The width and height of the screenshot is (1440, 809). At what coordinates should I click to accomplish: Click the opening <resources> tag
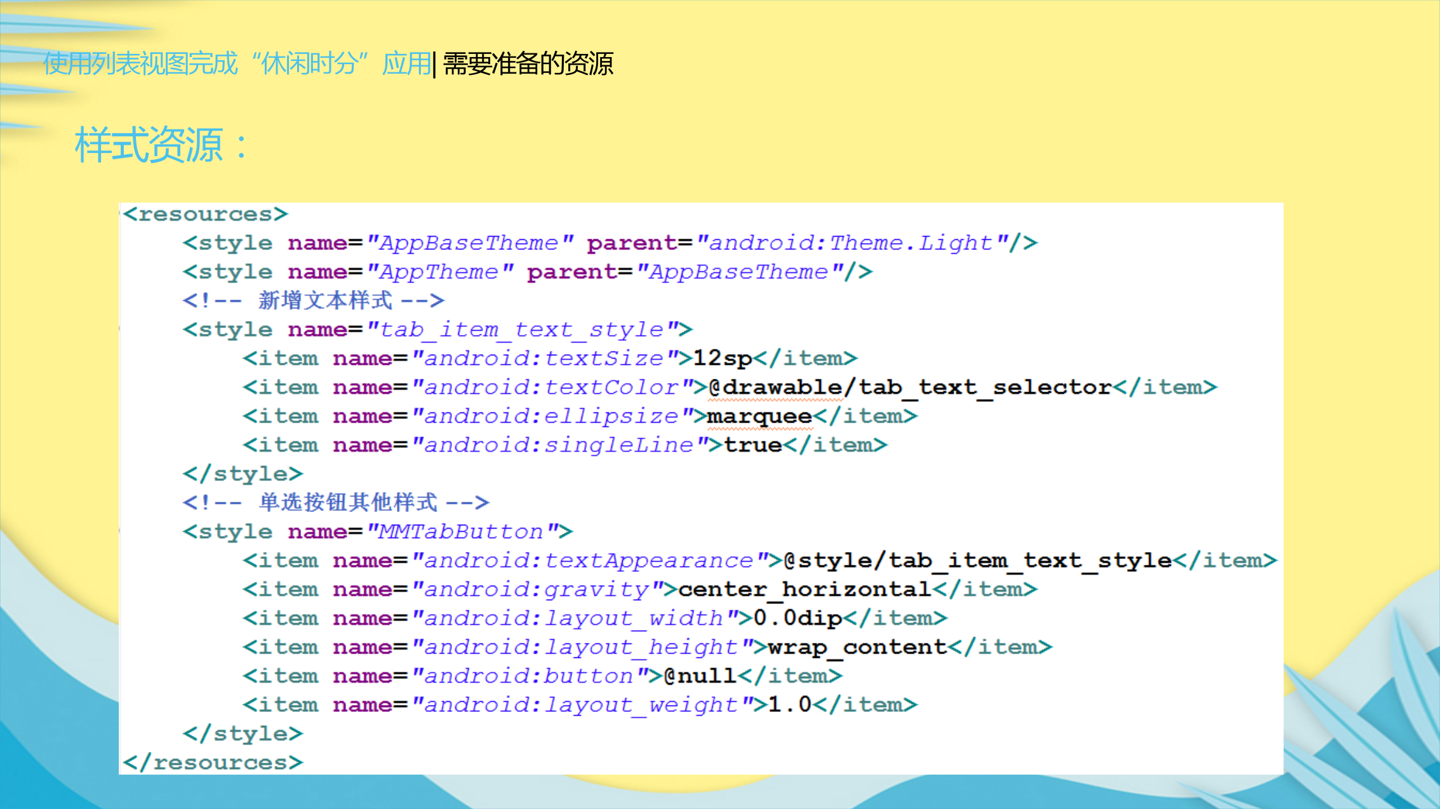click(x=206, y=214)
